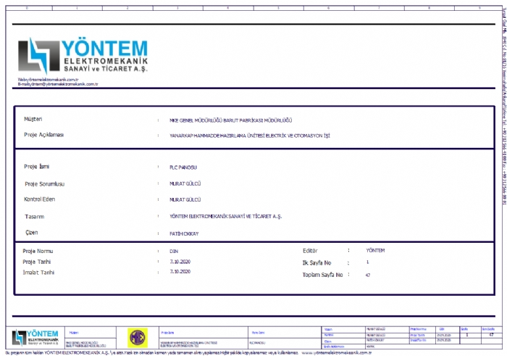Select "MURAT GÜLCÜ" in the Proje Sorumlusu row
This screenshot has height=356, width=507.
click(185, 183)
